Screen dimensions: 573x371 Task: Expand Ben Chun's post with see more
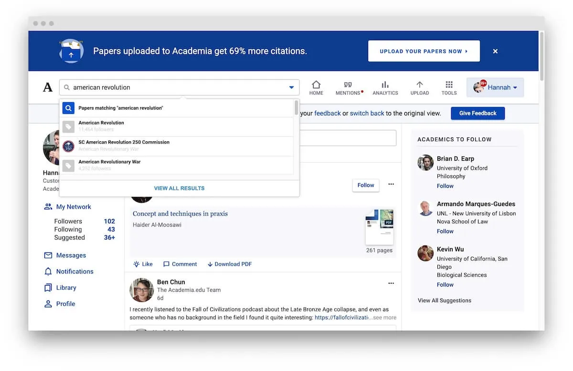click(x=384, y=318)
